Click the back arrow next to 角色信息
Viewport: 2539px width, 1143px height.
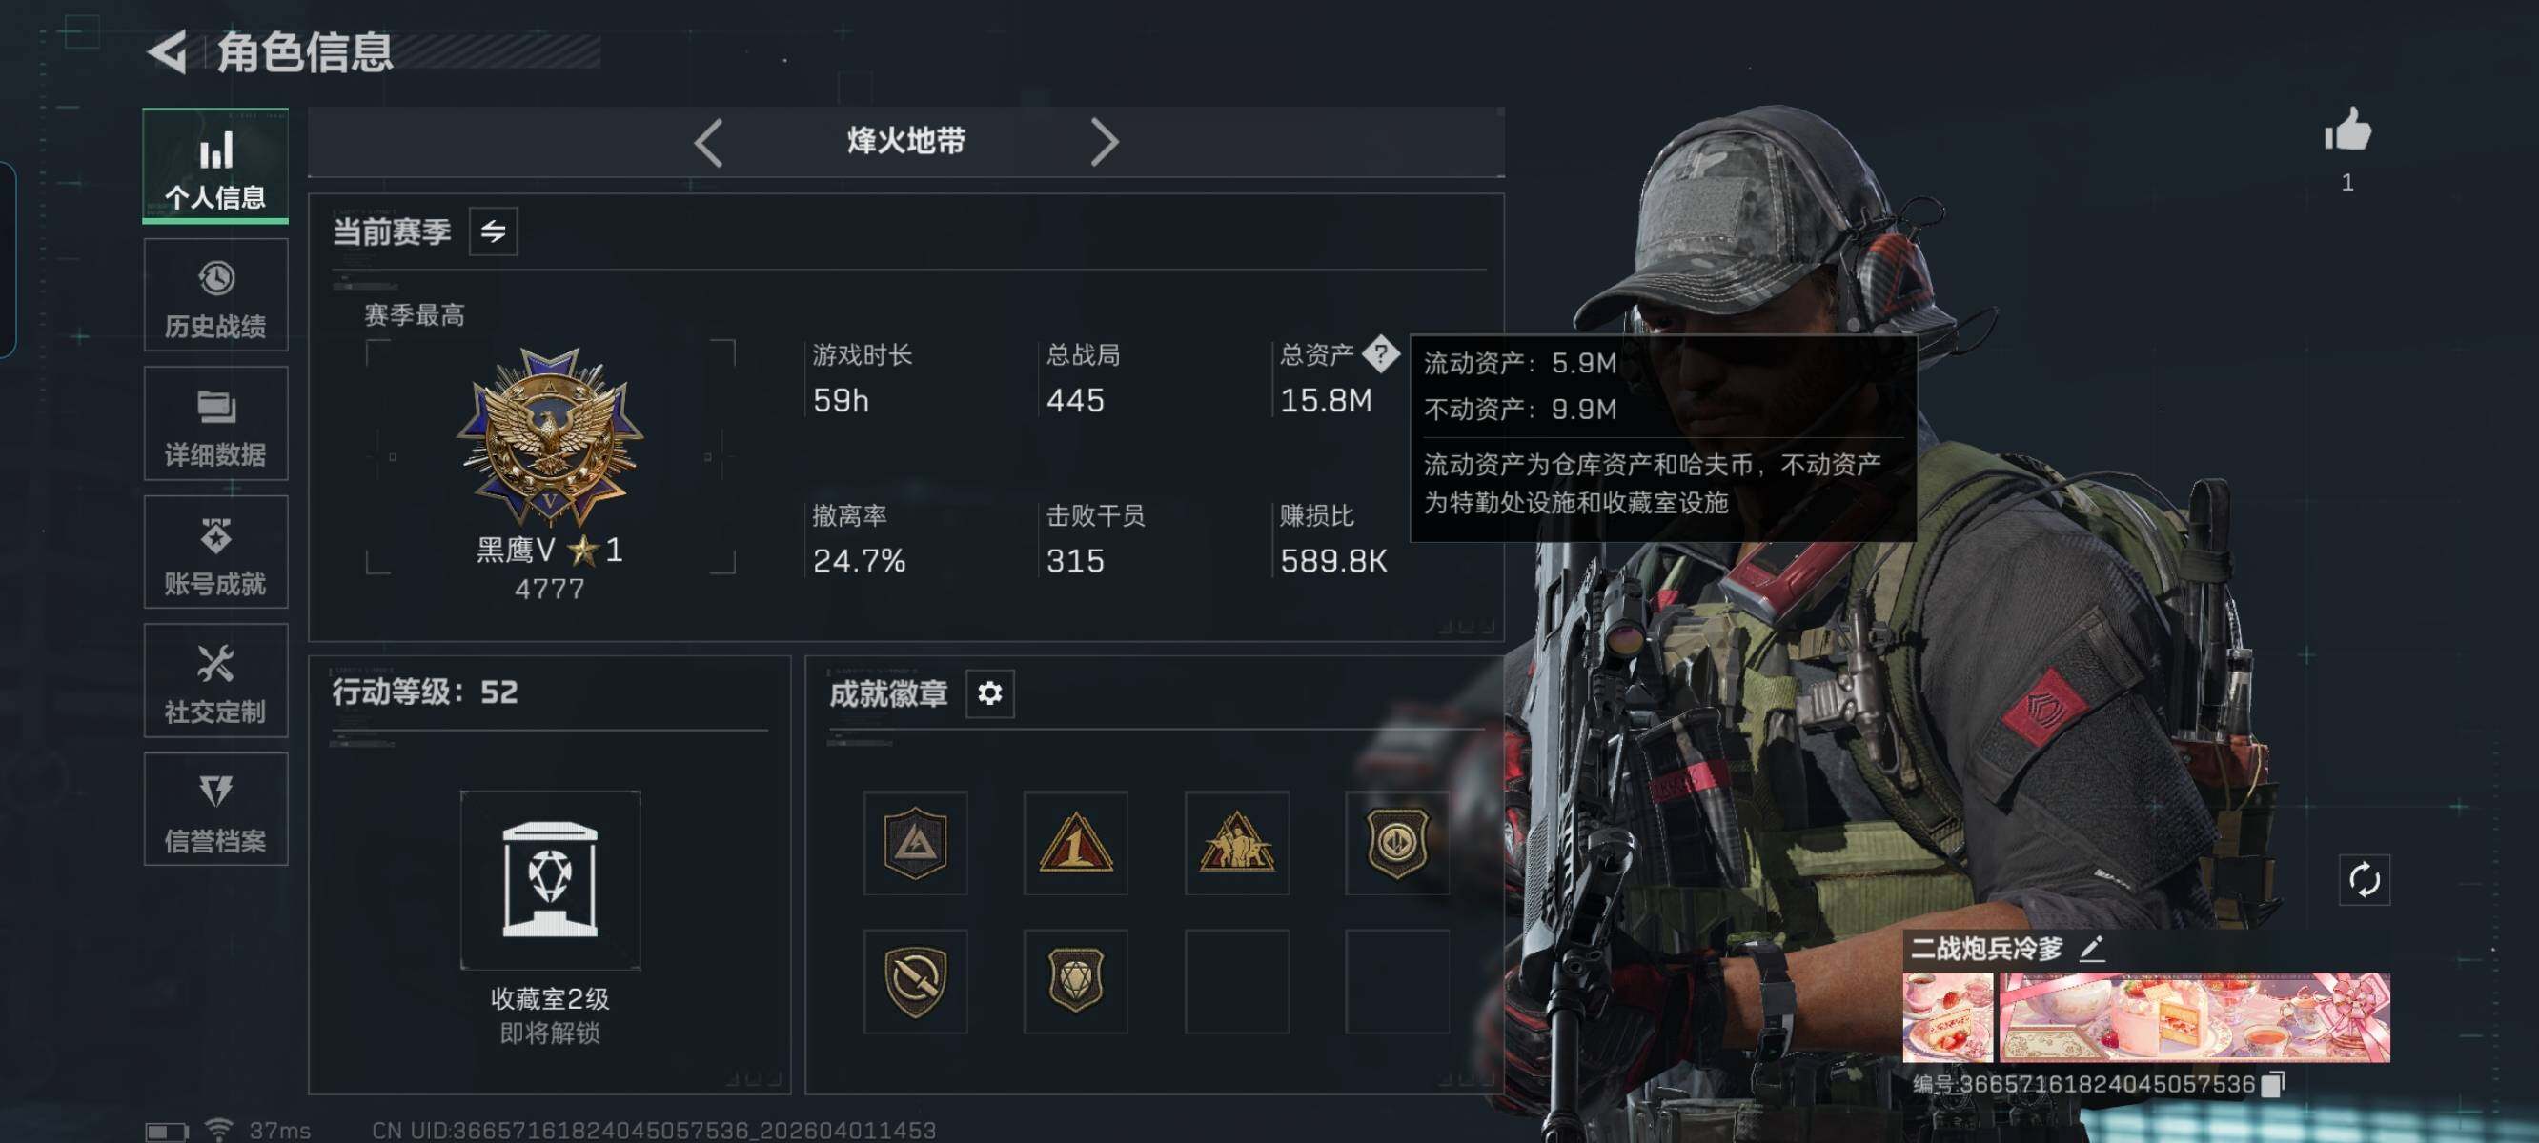pyautogui.click(x=169, y=51)
